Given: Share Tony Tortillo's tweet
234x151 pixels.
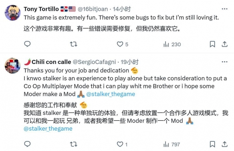Looking at the screenshot, I should point(224,44).
